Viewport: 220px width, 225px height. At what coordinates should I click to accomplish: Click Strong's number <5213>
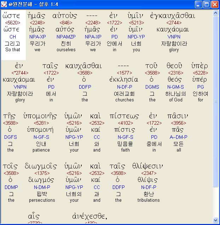tap(137, 23)
